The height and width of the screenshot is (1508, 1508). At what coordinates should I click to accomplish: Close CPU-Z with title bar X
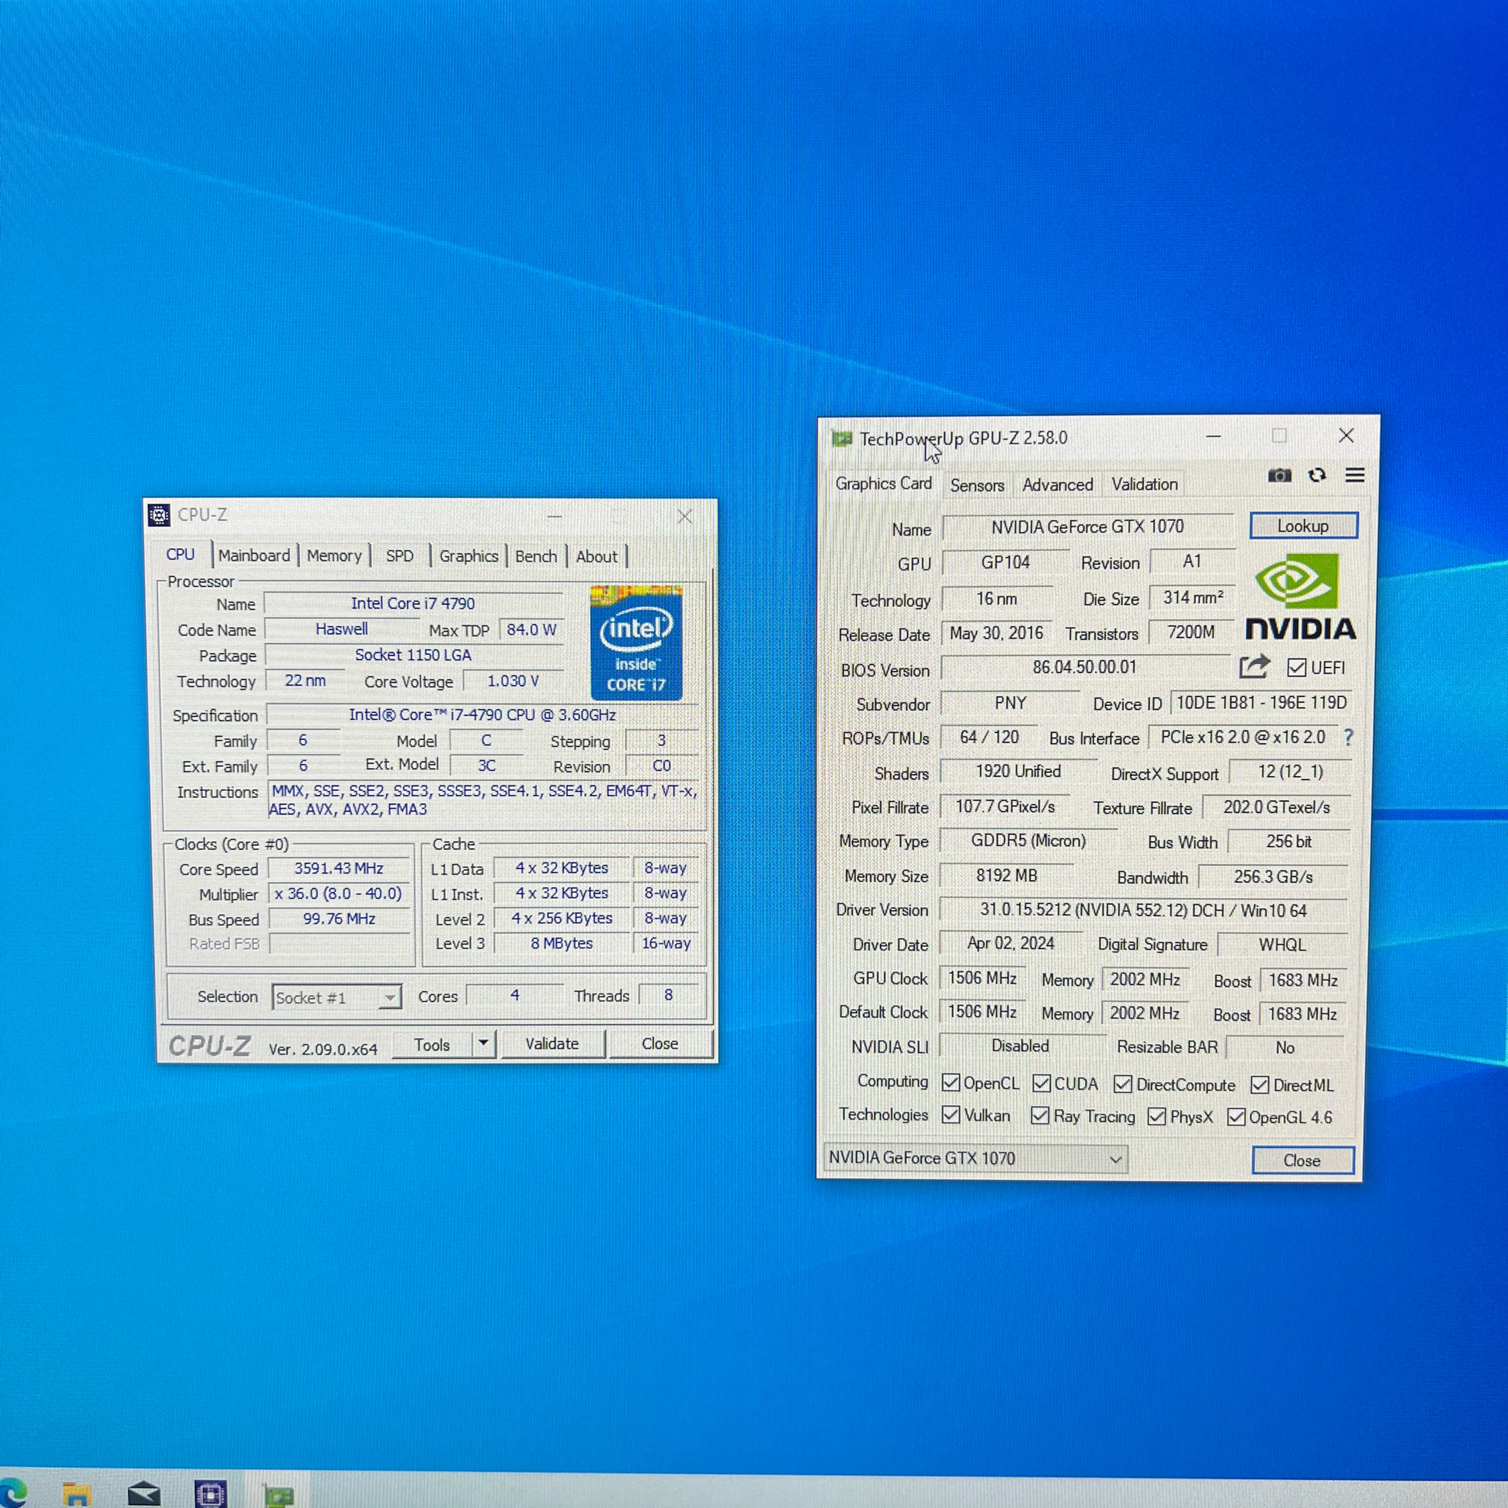pyautogui.click(x=684, y=517)
